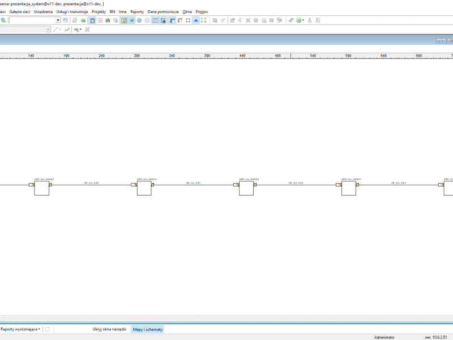Click the magnifier find icon in toolbar
This screenshot has height=340, width=453.
coord(3,20)
